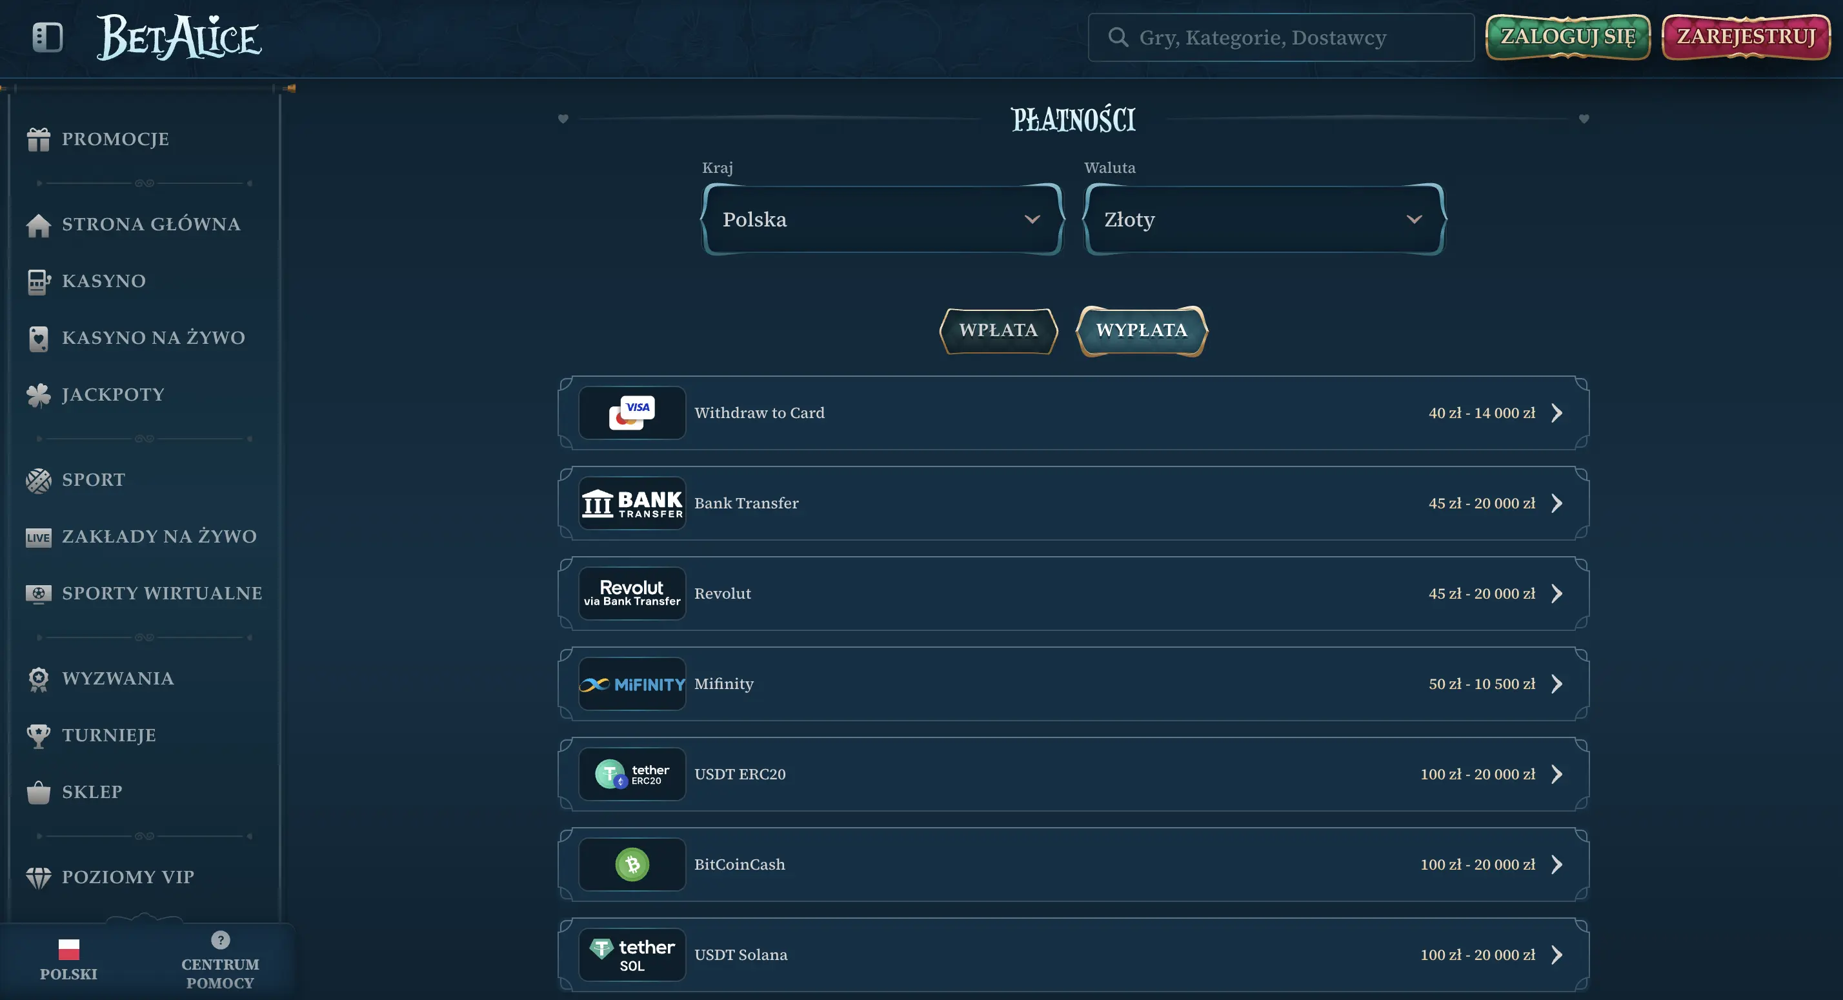
Task: Switch to the Wypłata tab
Action: [x=1142, y=330]
